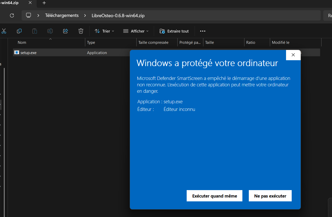Click the Paste clipboard icon
332x217 pixels.
(x=34, y=31)
